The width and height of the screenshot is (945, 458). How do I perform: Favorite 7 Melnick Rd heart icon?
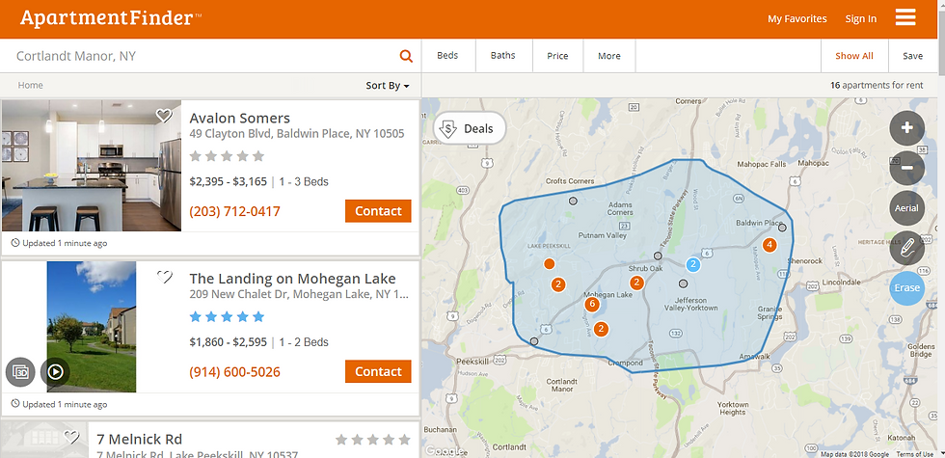[x=71, y=437]
